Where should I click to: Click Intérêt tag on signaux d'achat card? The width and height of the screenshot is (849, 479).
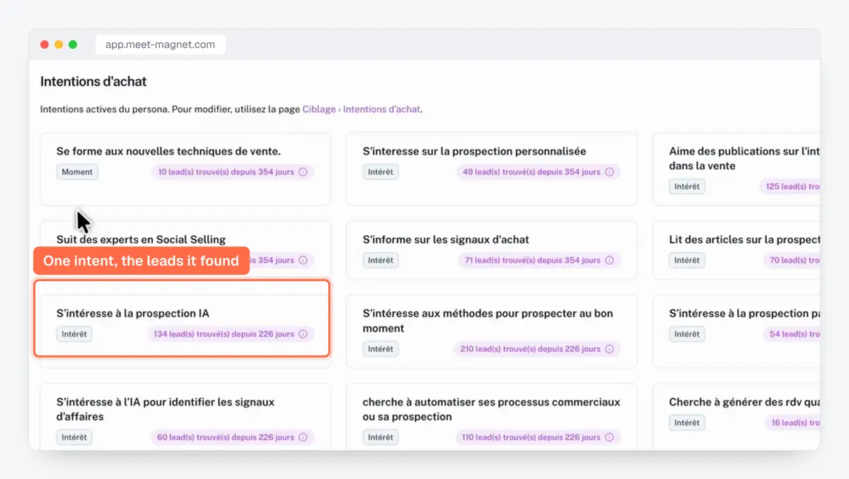coord(381,260)
